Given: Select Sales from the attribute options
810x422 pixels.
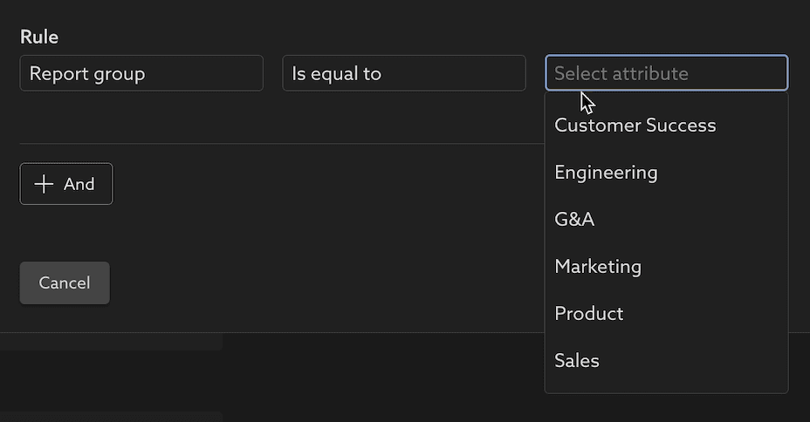Looking at the screenshot, I should coord(577,361).
